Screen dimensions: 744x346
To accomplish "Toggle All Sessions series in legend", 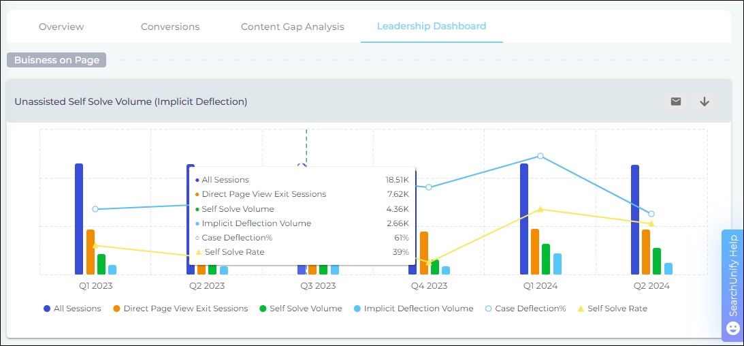I will click(71, 309).
